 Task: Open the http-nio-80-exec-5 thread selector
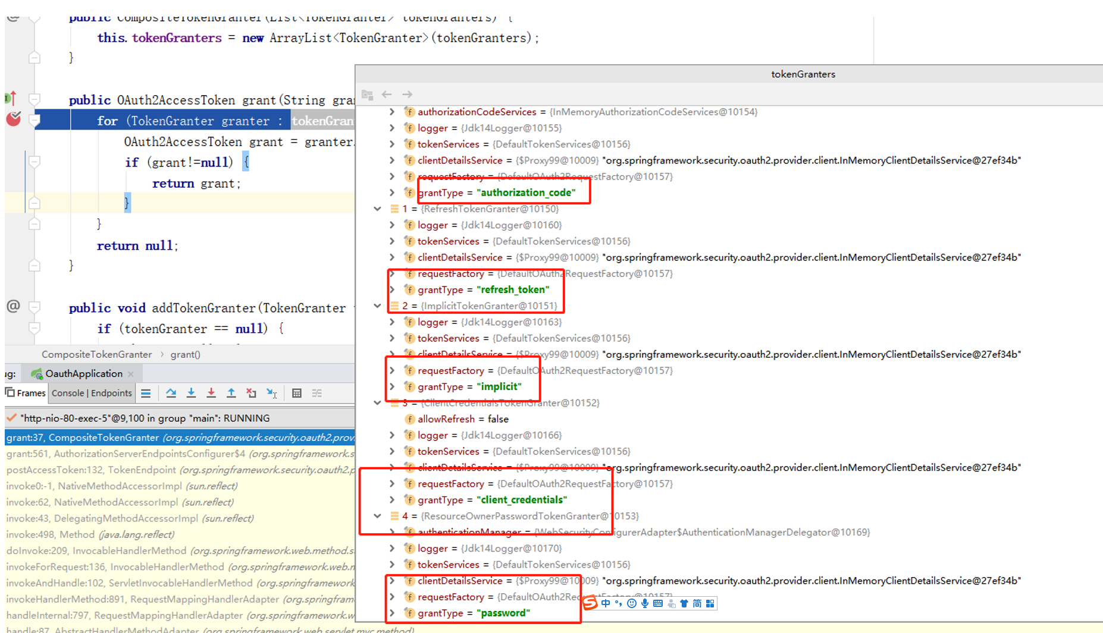(180, 418)
